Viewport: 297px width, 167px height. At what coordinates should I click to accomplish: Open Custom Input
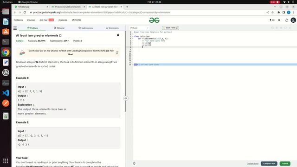pyautogui.click(x=252, y=164)
